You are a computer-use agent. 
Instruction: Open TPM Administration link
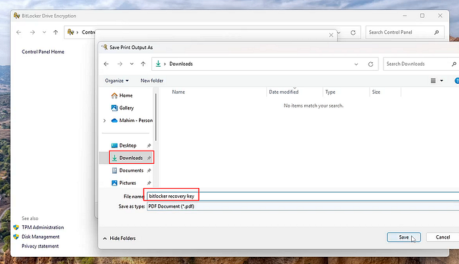click(x=43, y=227)
